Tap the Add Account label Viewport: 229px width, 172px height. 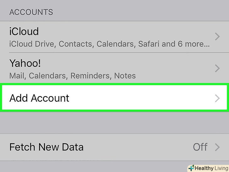(39, 98)
